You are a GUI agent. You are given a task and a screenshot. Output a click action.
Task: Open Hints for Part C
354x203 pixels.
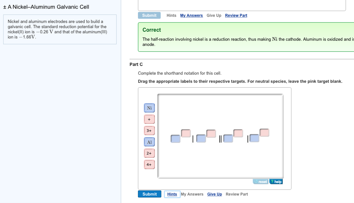click(x=172, y=194)
